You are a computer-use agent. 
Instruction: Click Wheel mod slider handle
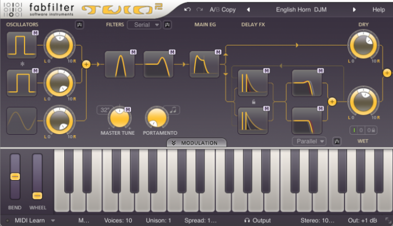pyautogui.click(x=37, y=195)
